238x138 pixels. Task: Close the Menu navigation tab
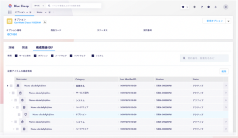pyautogui.click(x=49, y=12)
